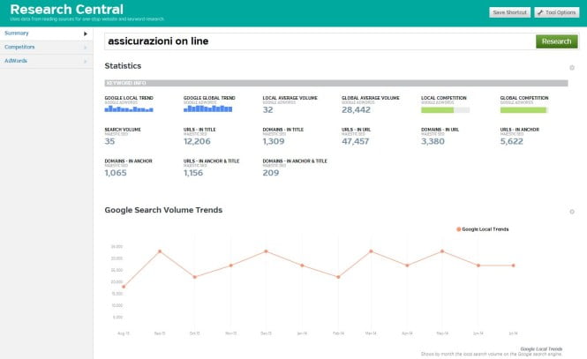Open the Statistics section gear settings
The image size is (587, 359).
pyautogui.click(x=572, y=67)
